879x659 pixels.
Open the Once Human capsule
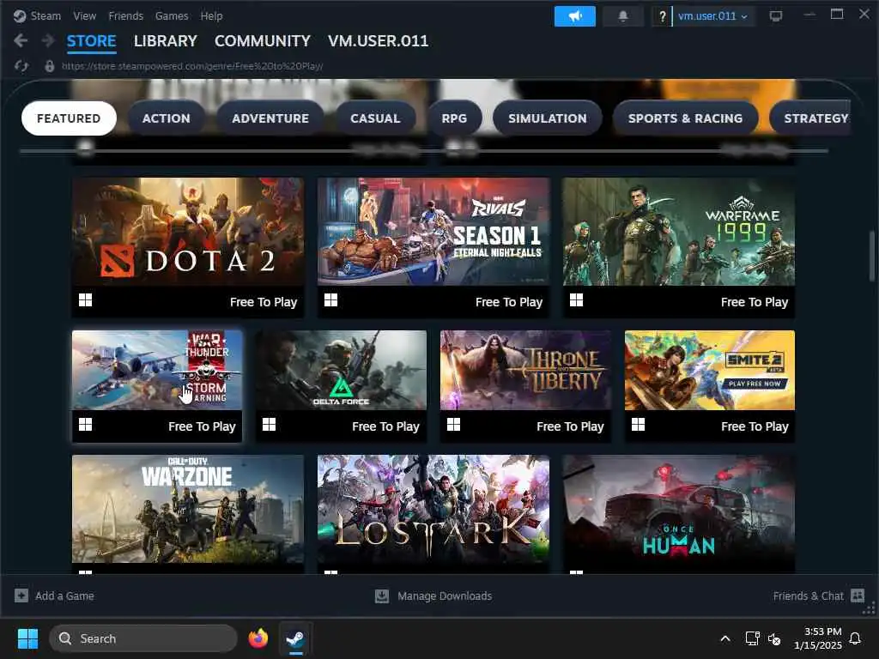(x=678, y=513)
